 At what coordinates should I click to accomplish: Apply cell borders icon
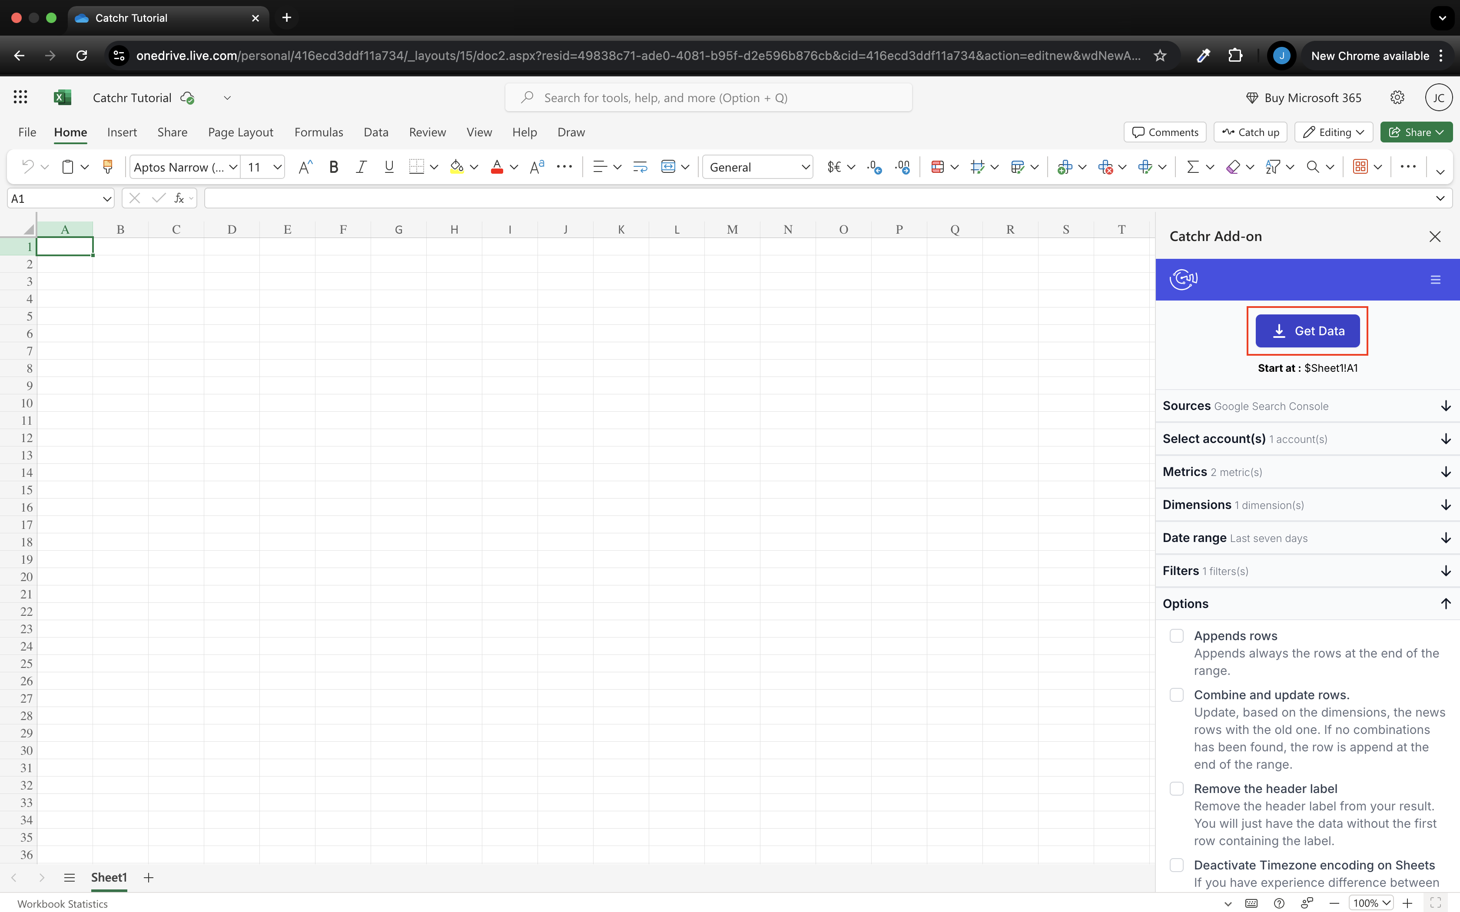click(416, 167)
